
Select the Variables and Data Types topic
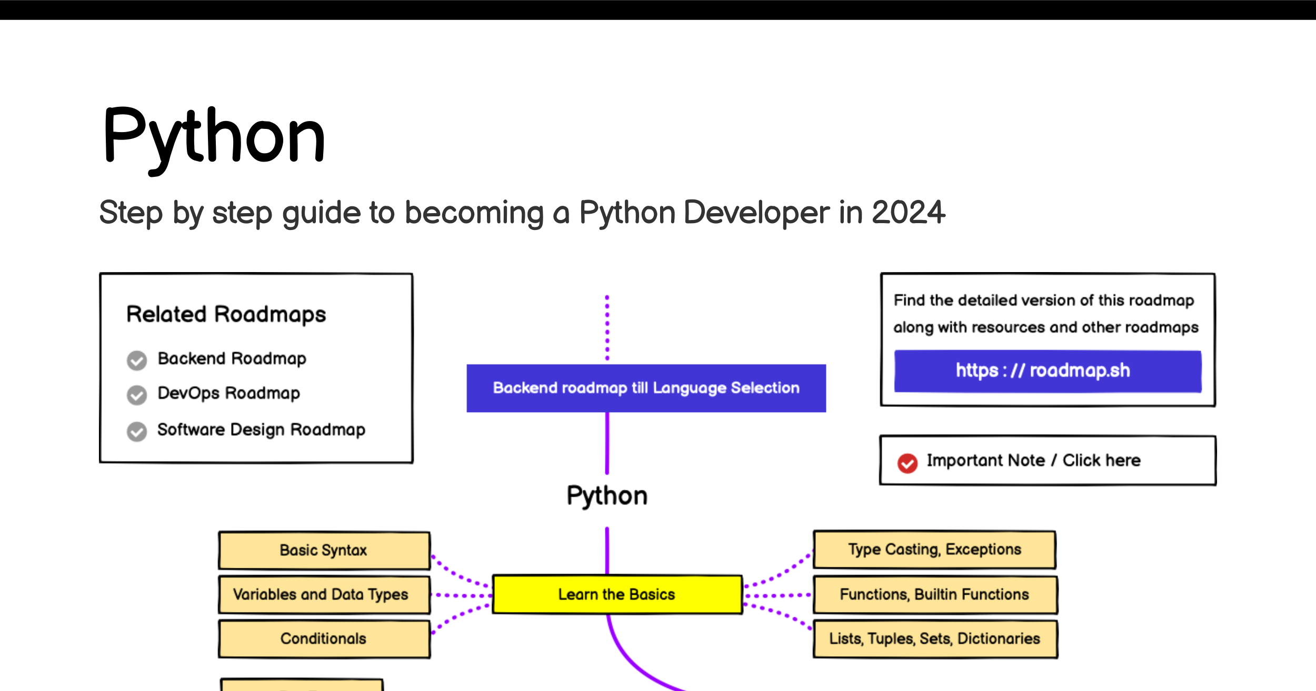(x=324, y=595)
